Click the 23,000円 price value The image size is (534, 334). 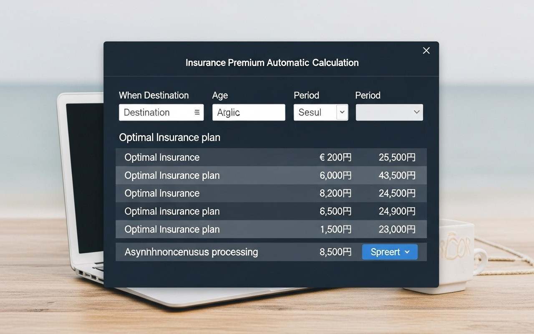coord(397,229)
